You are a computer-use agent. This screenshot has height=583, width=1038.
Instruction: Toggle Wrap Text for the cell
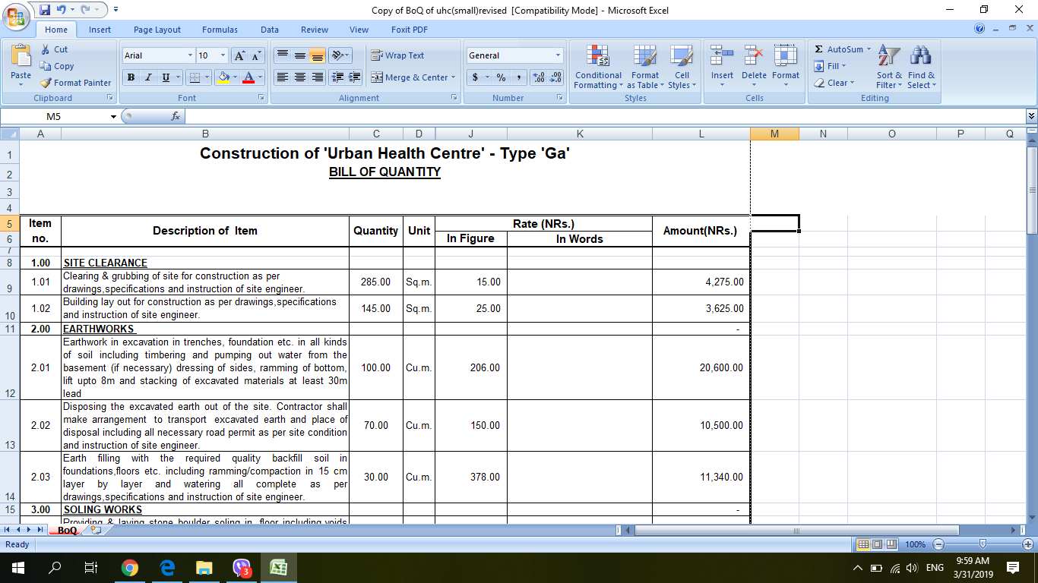coord(397,55)
